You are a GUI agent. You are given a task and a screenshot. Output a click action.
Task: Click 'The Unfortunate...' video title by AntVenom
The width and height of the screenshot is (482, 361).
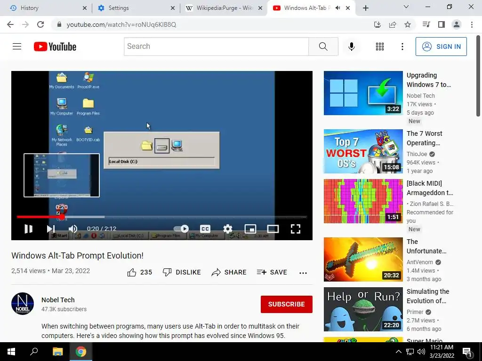(x=426, y=246)
